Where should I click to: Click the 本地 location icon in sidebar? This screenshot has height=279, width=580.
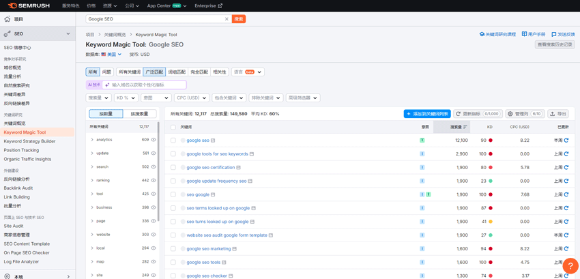[x=8, y=276]
